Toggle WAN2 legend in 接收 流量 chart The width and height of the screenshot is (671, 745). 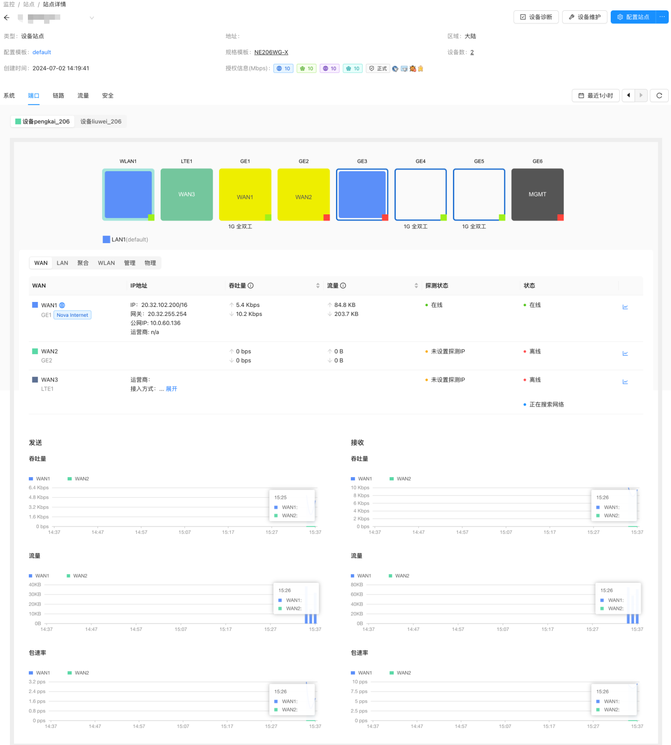click(x=399, y=576)
